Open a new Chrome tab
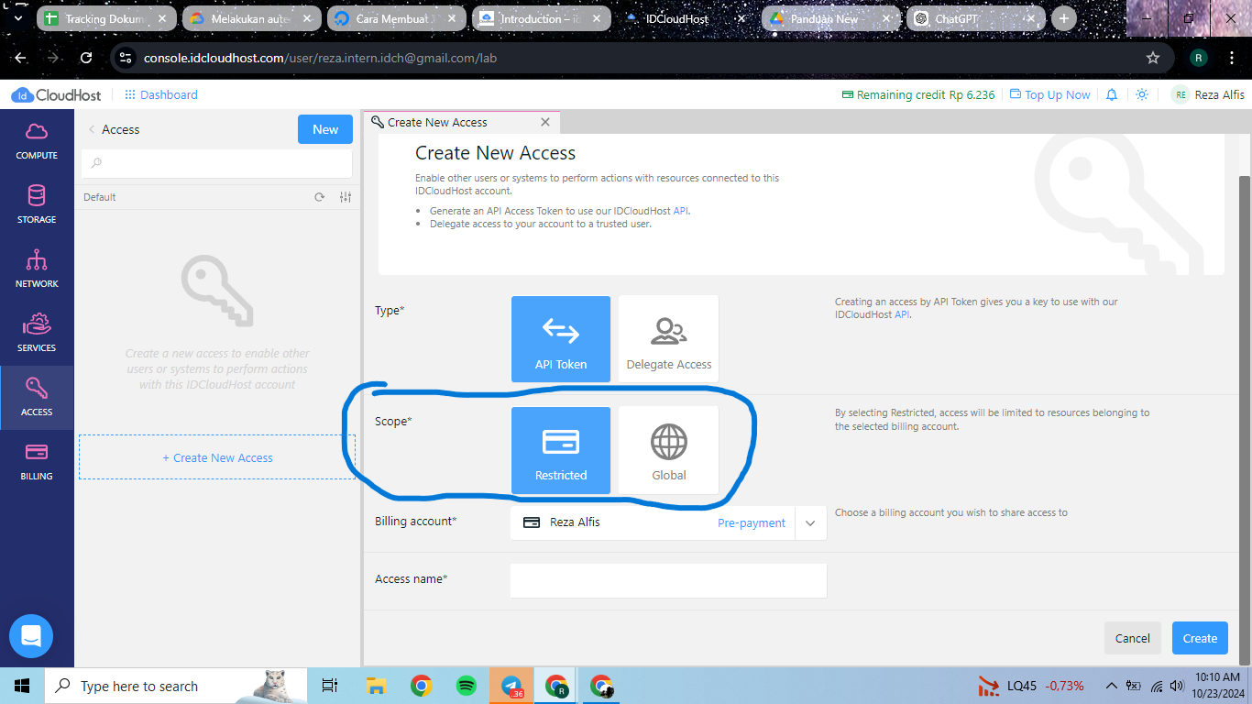The height and width of the screenshot is (704, 1252). 1063,18
